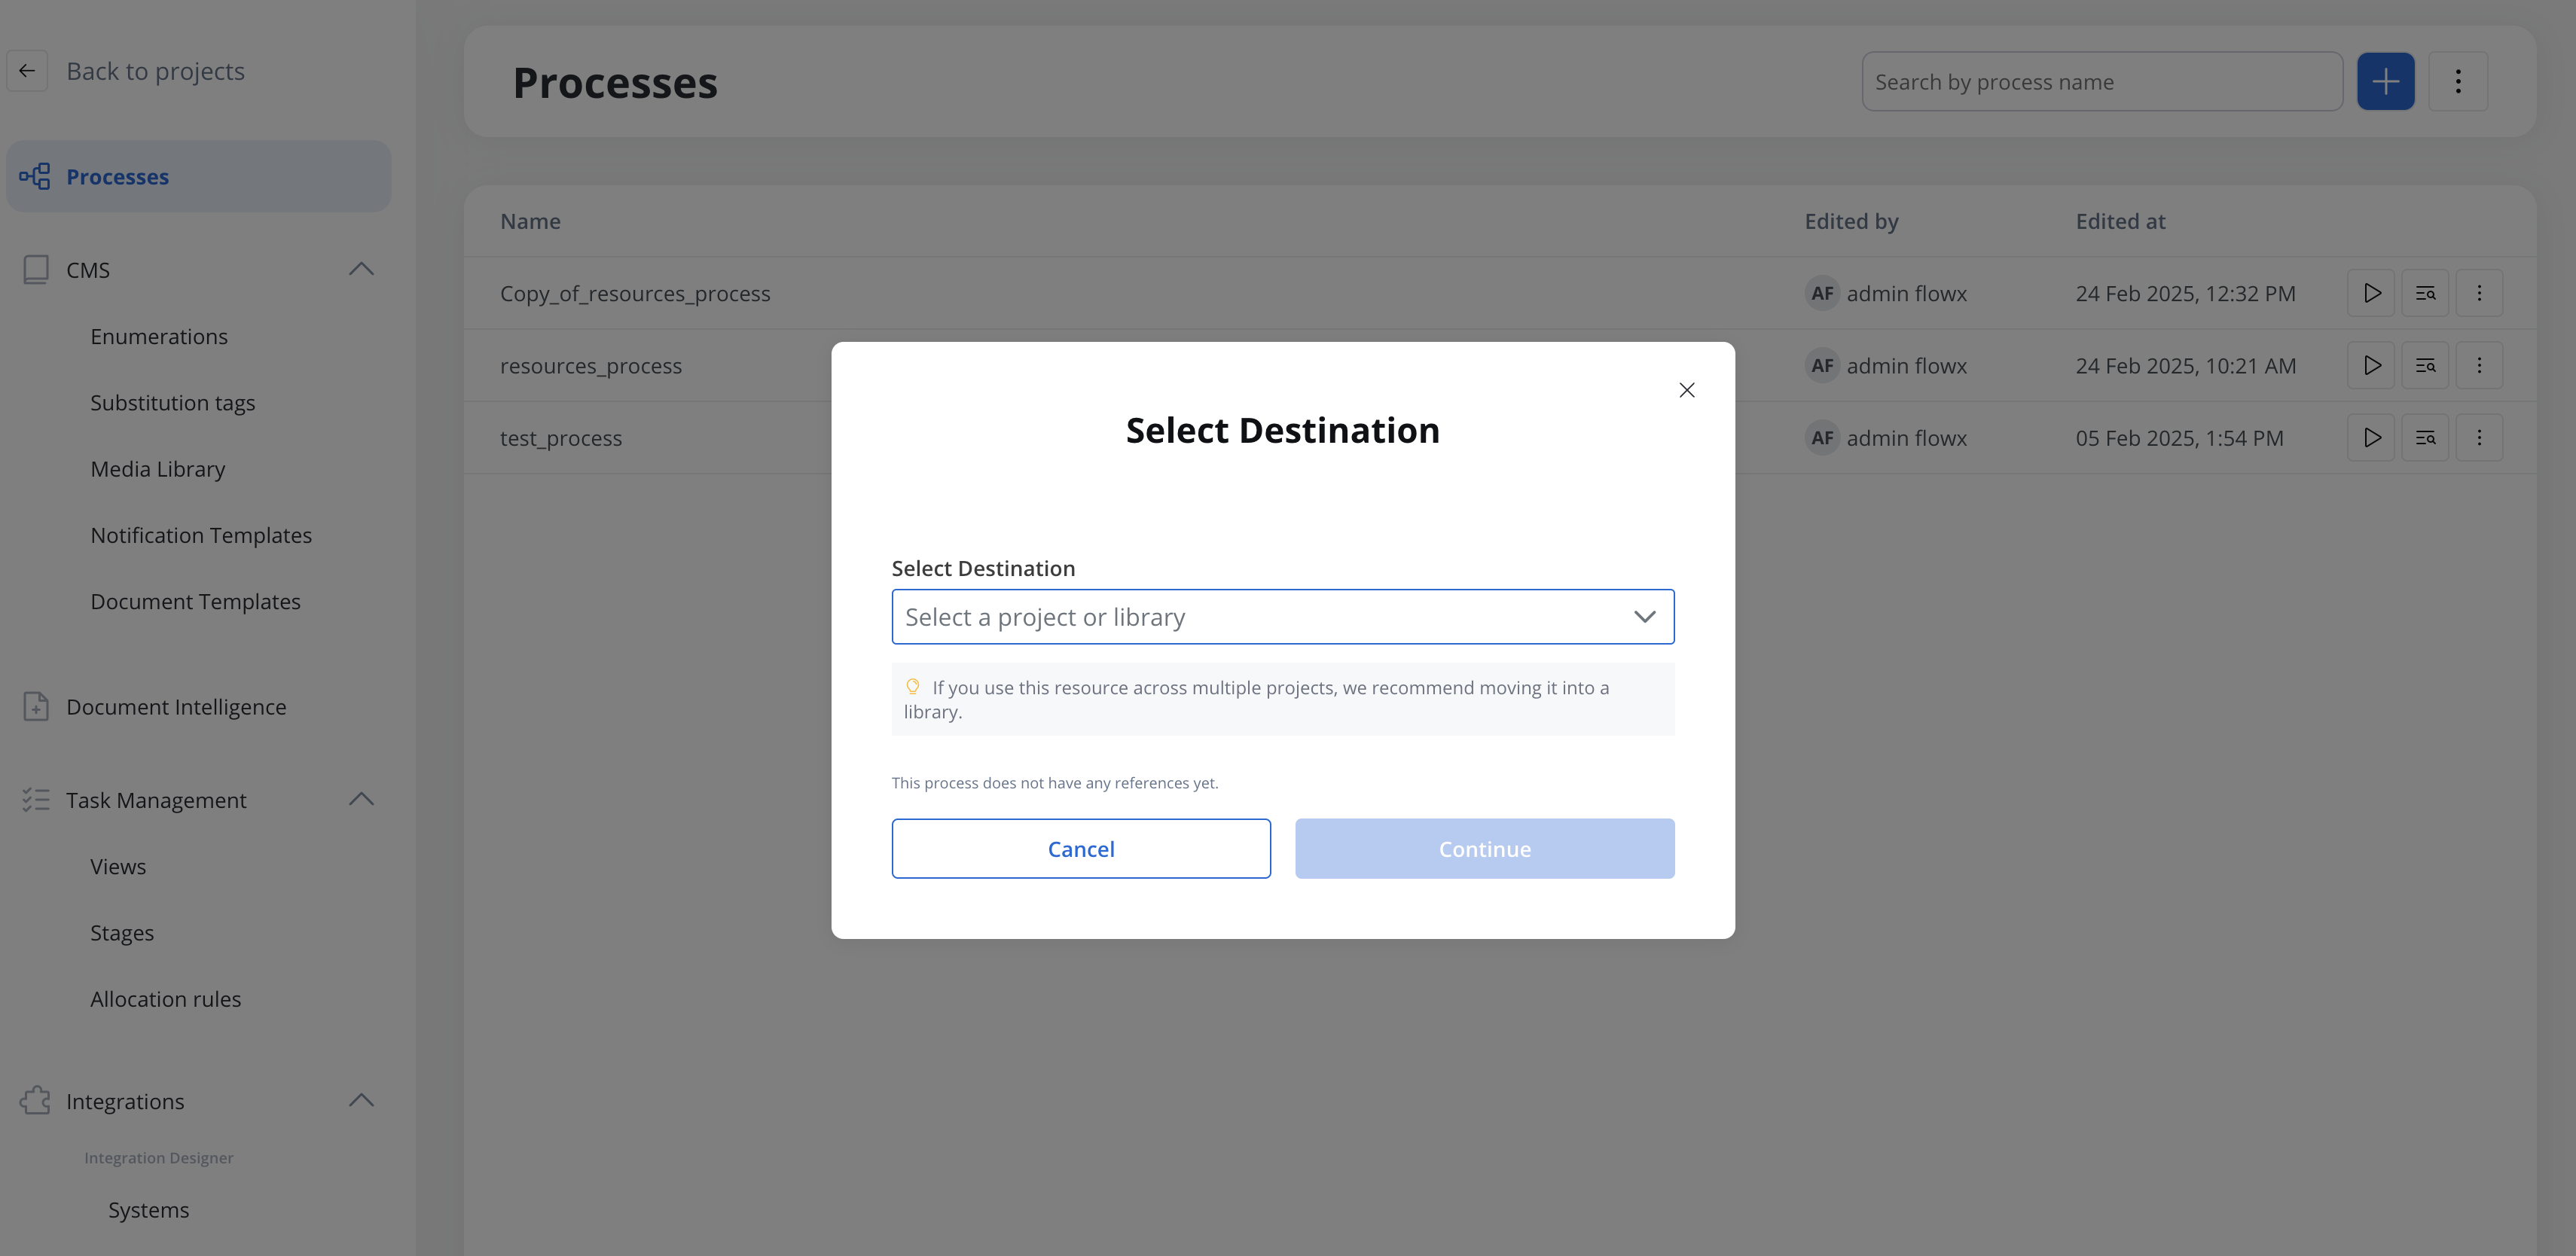The width and height of the screenshot is (2576, 1256).
Task: Open Stages under Task Management
Action: [122, 933]
